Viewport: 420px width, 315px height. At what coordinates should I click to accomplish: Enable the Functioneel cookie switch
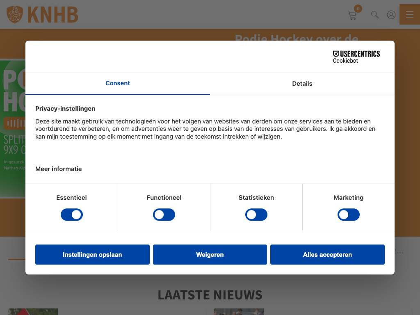pyautogui.click(x=164, y=215)
